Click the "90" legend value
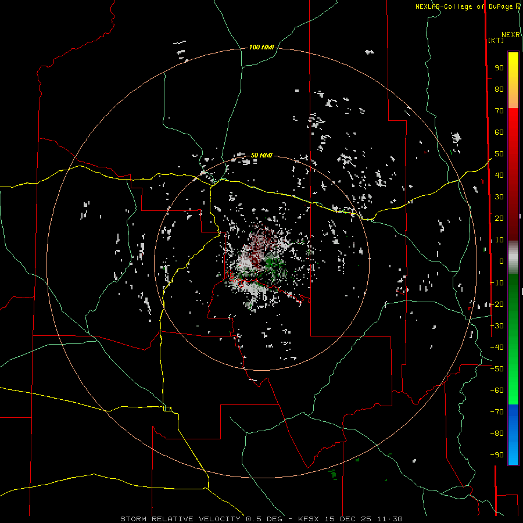The image size is (523, 523). click(x=499, y=68)
